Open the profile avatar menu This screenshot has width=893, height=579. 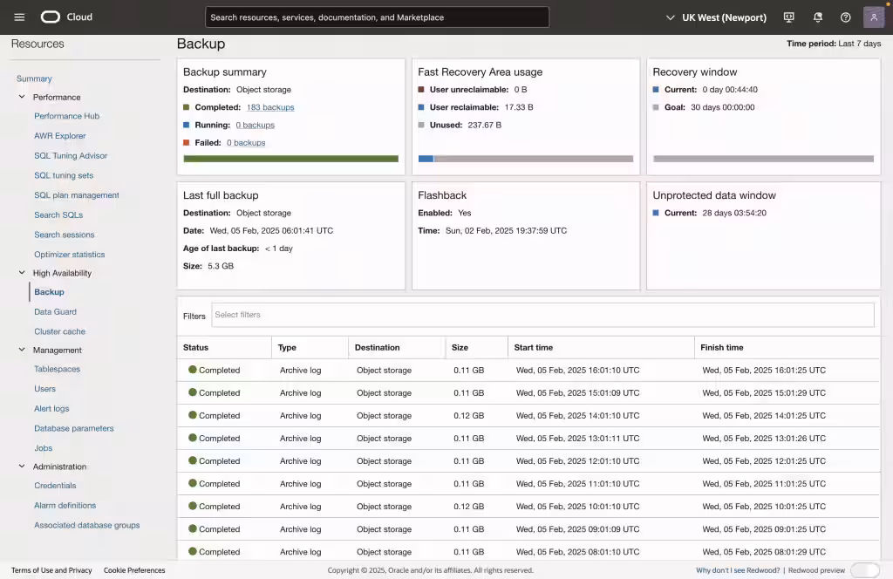[873, 17]
